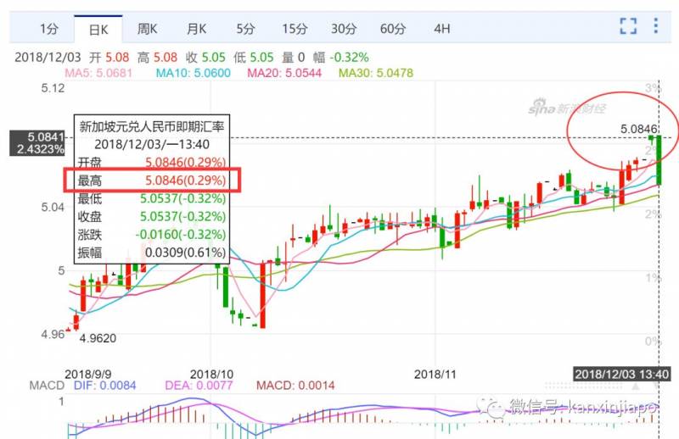Select the 60分 interval tab

(393, 29)
